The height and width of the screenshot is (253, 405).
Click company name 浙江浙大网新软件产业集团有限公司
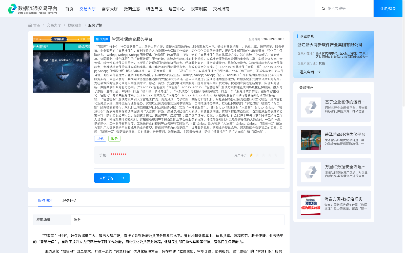click(330, 45)
